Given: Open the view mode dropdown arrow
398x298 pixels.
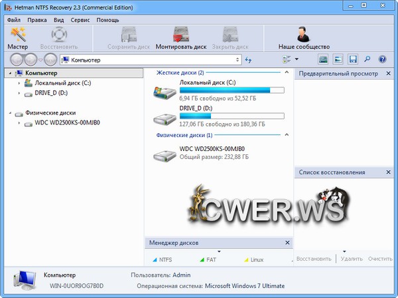Looking at the screenshot, I should coord(297,60).
